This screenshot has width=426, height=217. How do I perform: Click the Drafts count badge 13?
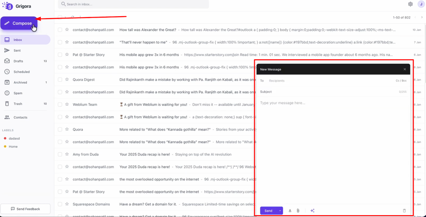pyautogui.click(x=45, y=61)
